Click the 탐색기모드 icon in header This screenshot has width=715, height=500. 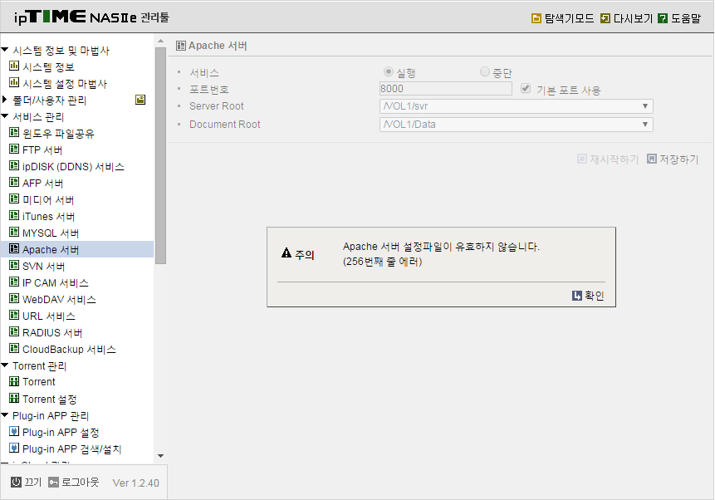pos(536,18)
